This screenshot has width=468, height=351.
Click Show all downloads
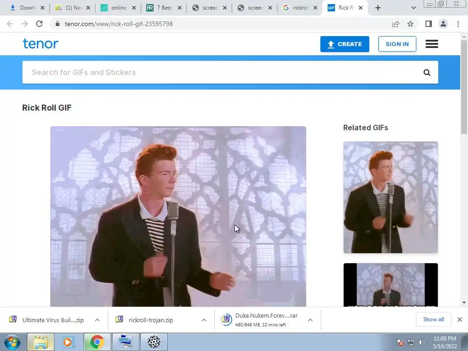[x=433, y=319]
